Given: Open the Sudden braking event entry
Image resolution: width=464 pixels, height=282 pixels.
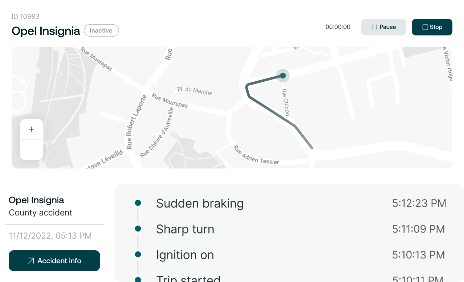Looking at the screenshot, I should coord(200,204).
